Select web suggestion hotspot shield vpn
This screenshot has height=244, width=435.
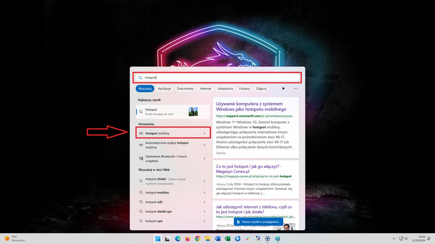click(173, 211)
